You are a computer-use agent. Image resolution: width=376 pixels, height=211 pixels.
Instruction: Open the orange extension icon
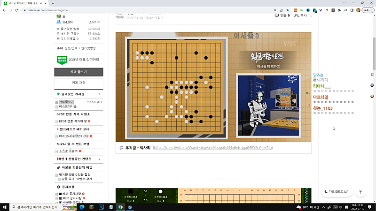coord(296,10)
